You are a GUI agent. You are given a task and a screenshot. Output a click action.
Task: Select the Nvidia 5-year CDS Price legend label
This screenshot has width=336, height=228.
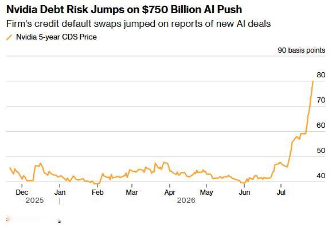click(x=56, y=37)
